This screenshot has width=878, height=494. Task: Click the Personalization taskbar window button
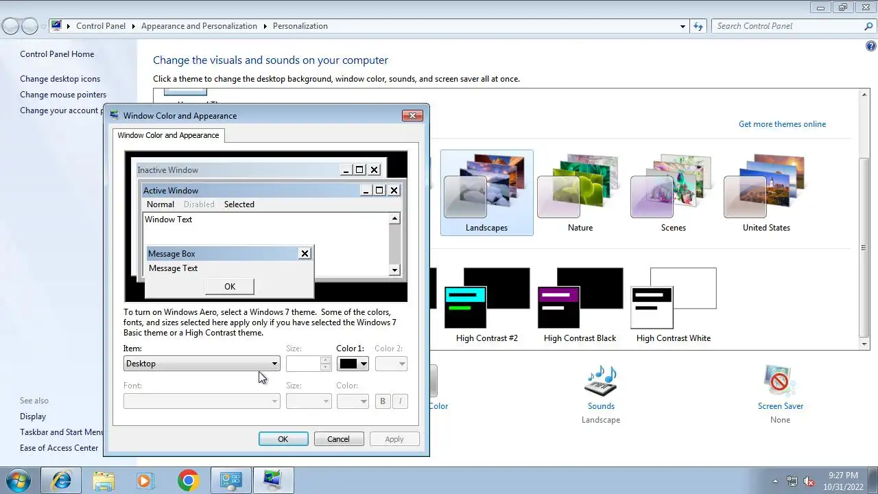click(274, 480)
